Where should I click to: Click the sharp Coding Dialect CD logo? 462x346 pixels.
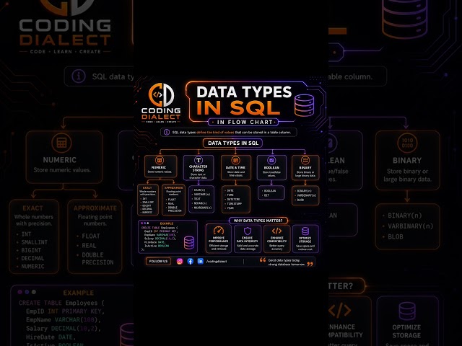[161, 94]
